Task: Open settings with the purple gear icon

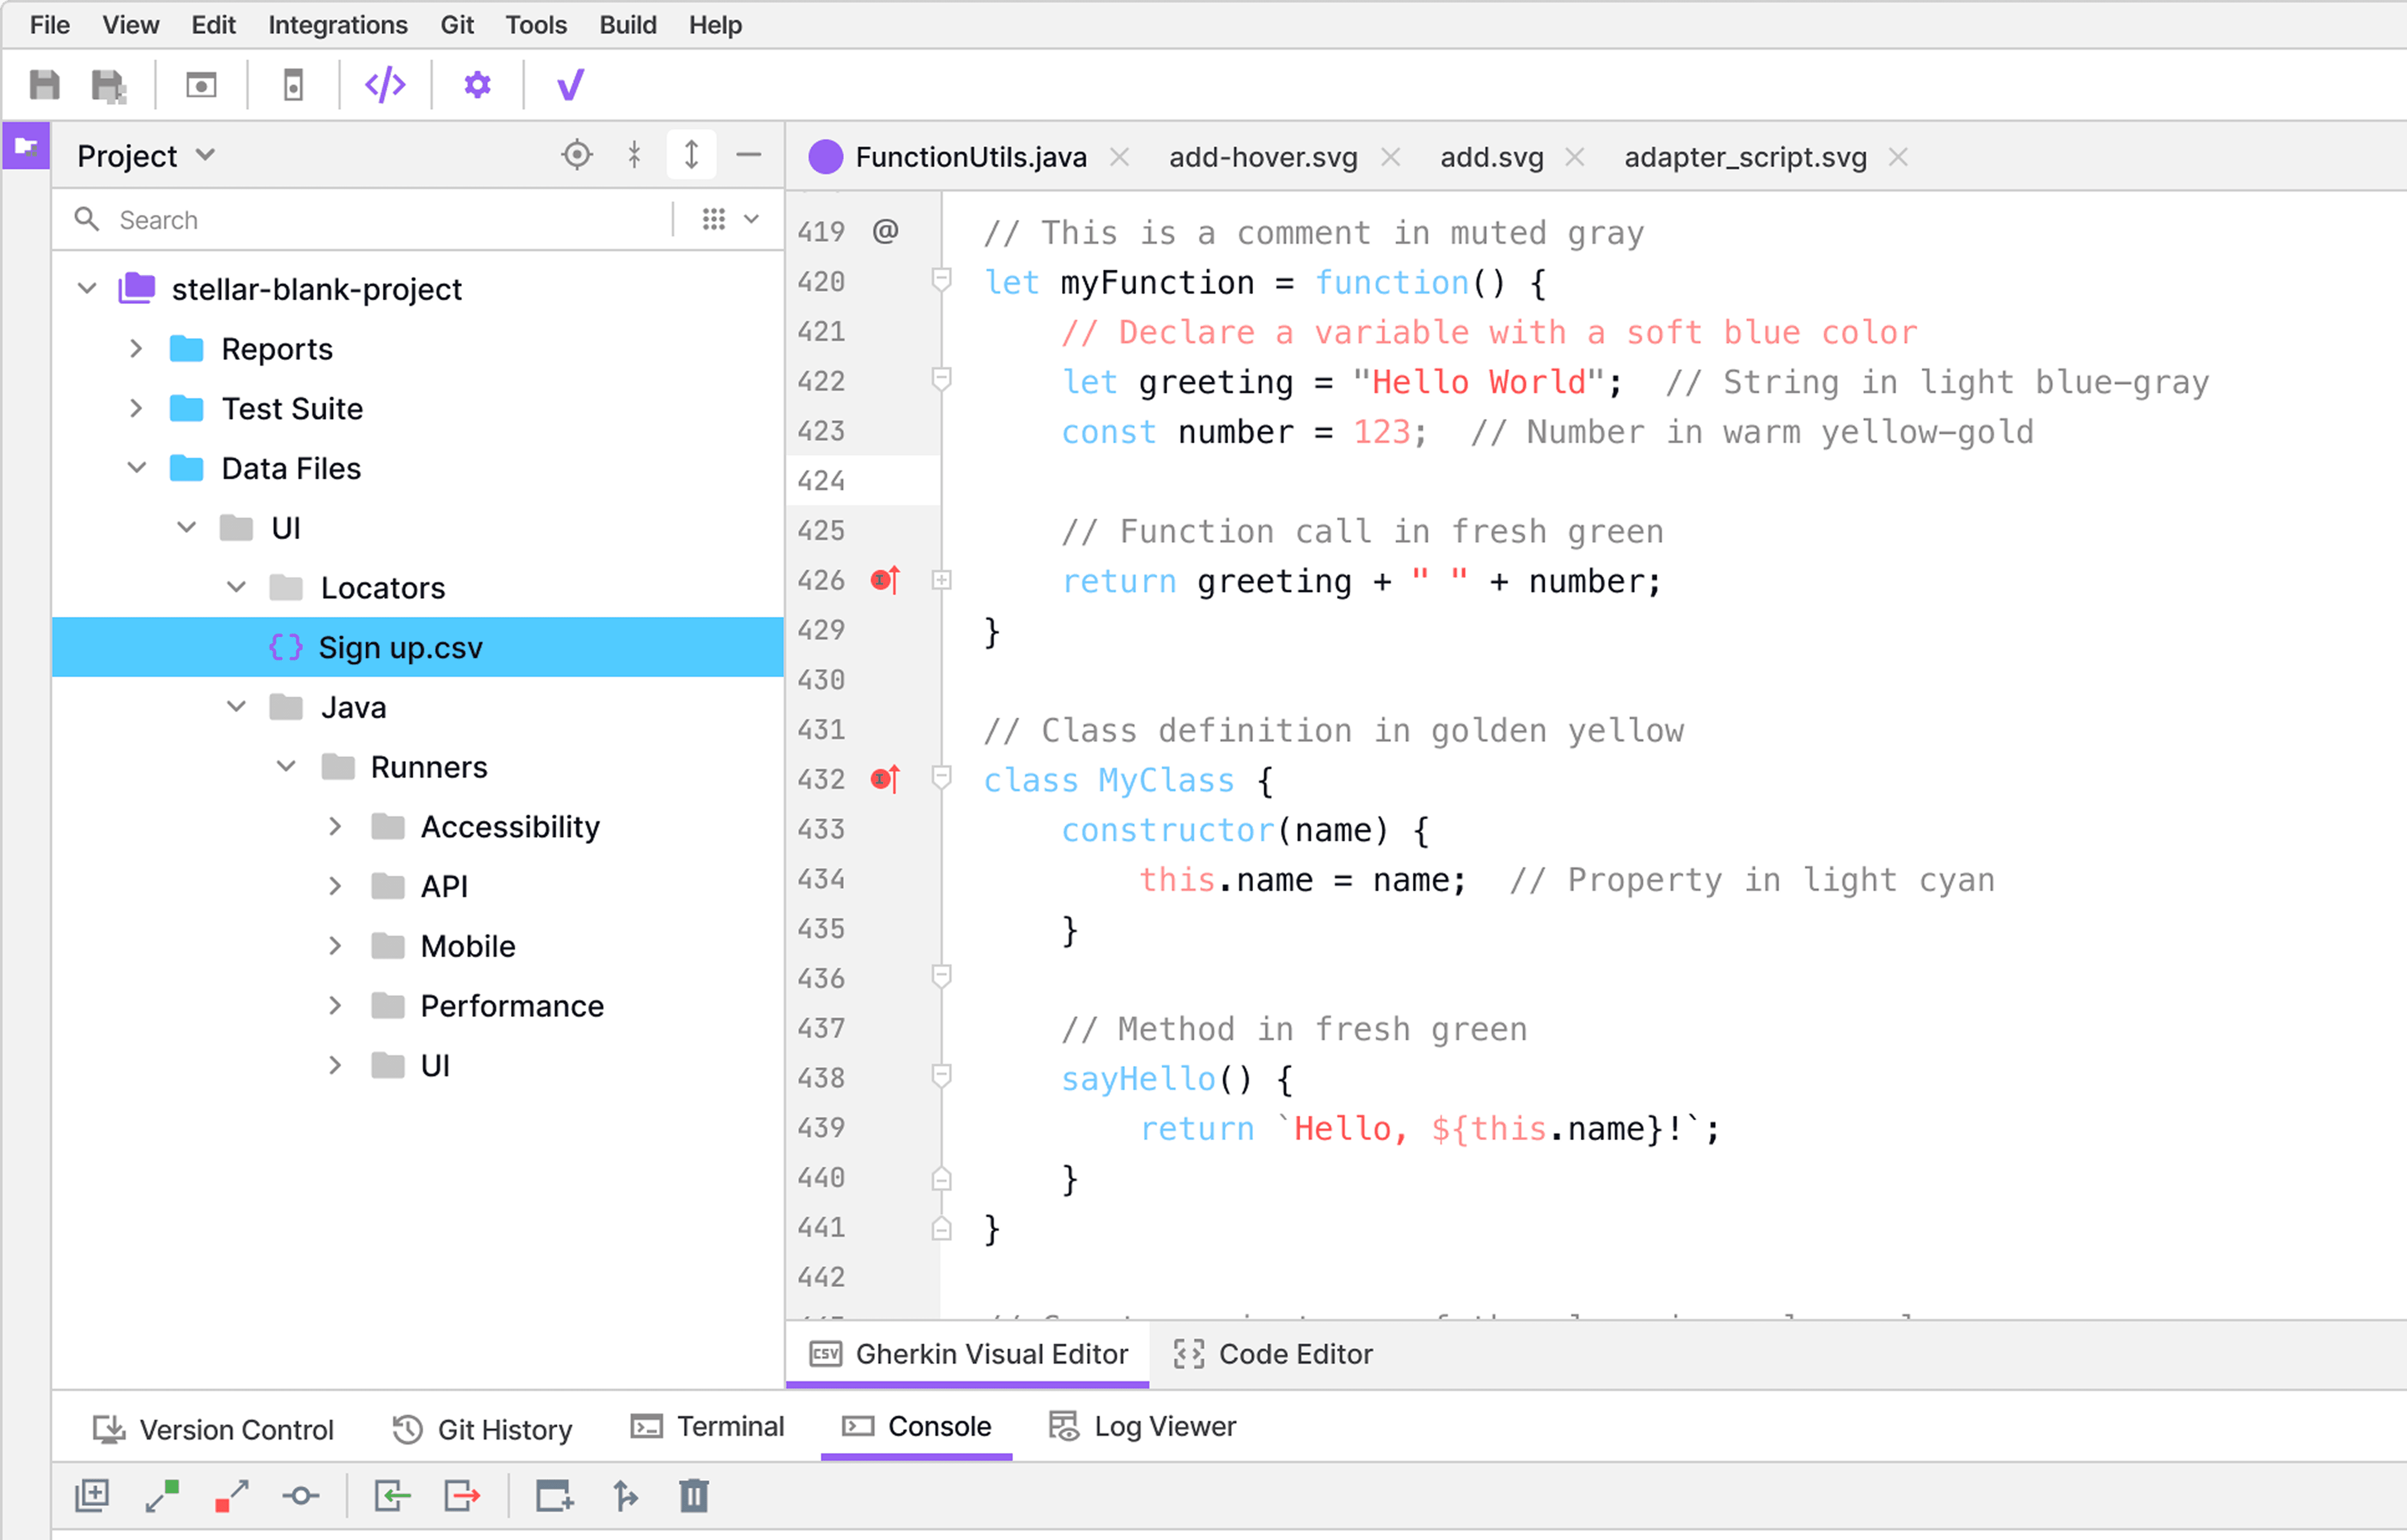Action: coord(478,86)
